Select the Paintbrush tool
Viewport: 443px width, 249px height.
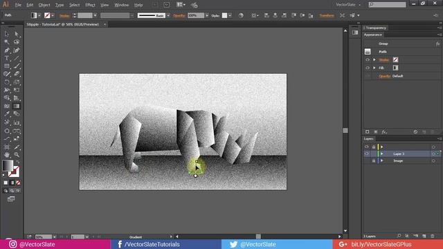pos(17,66)
